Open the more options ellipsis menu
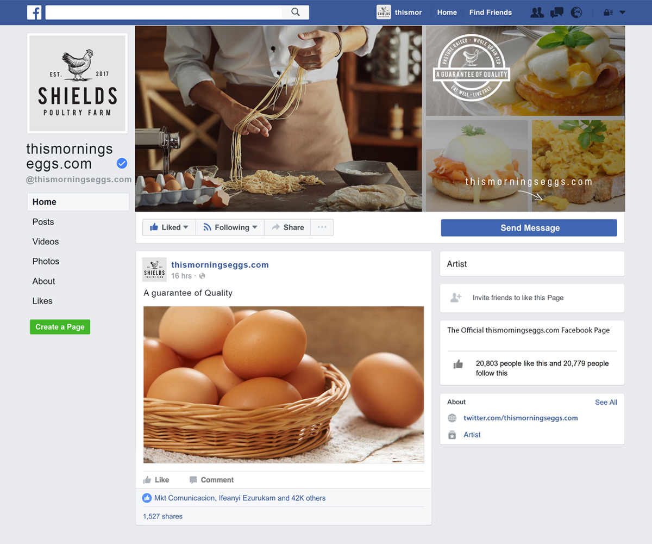This screenshot has height=544, width=652. [322, 227]
